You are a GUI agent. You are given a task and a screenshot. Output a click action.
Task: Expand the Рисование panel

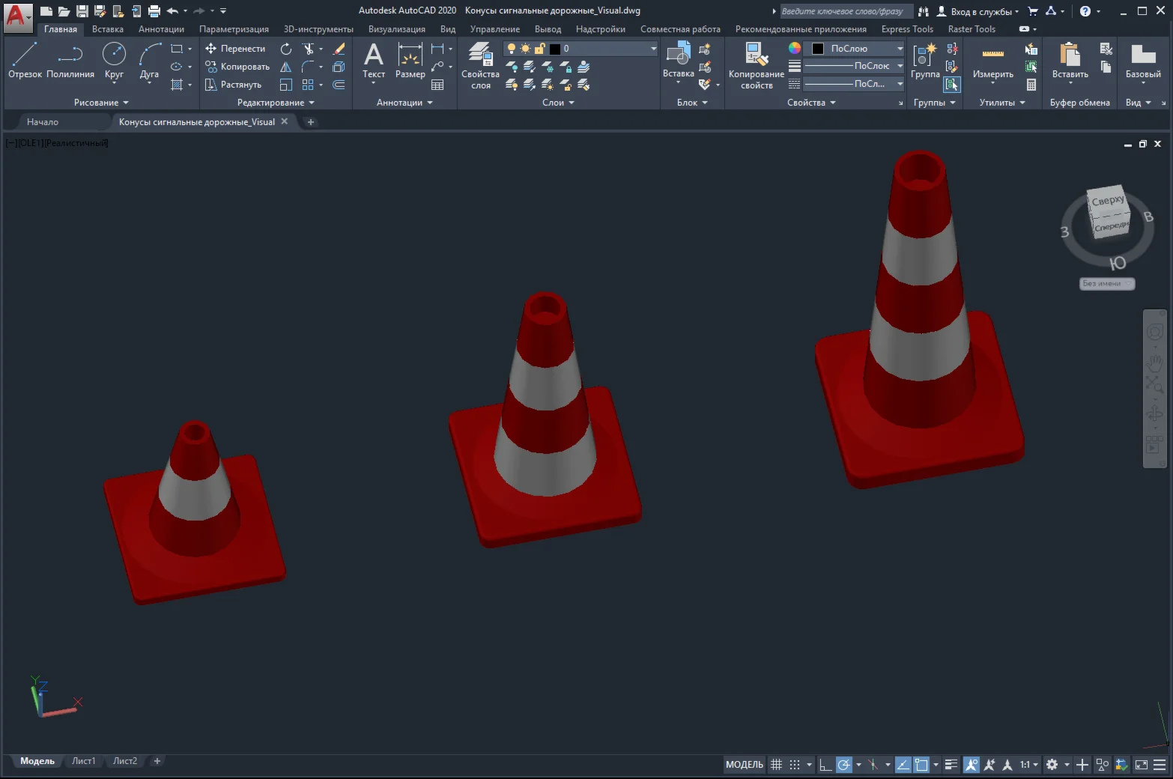click(101, 103)
